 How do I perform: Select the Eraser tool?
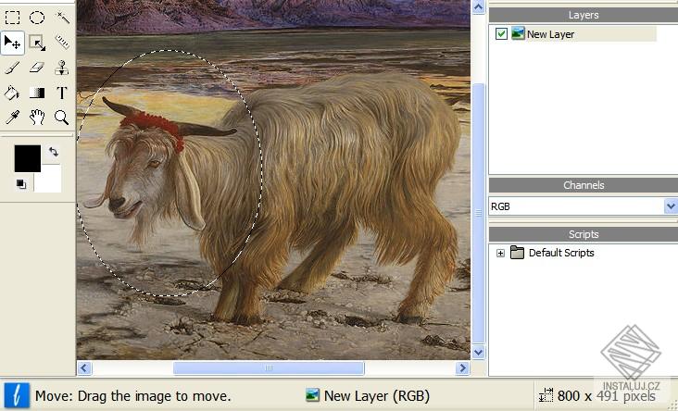(x=37, y=68)
